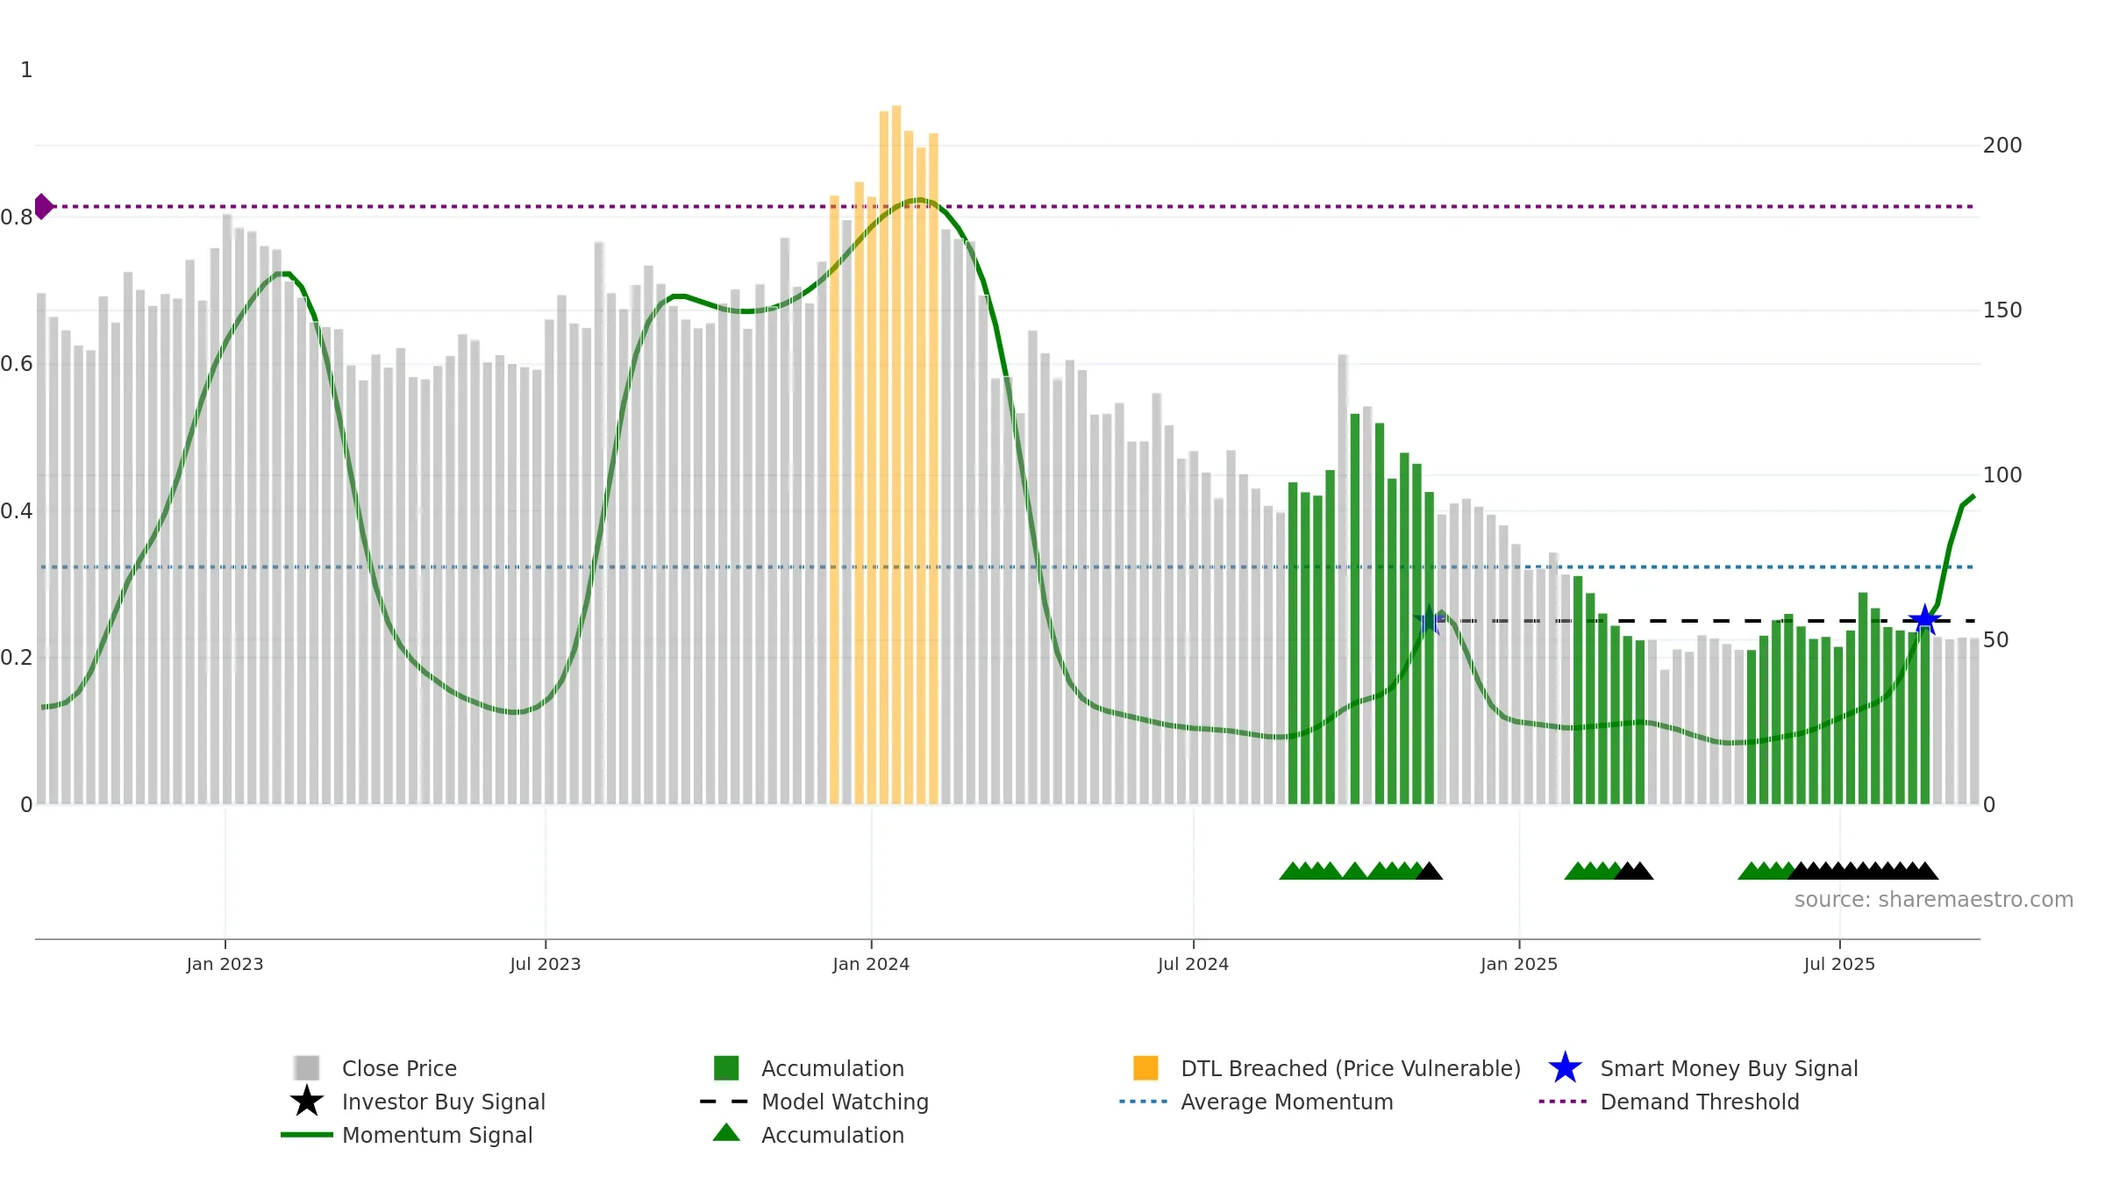
Task: Click the black star Investor Buy Signal icon
Action: pyautogui.click(x=307, y=1101)
